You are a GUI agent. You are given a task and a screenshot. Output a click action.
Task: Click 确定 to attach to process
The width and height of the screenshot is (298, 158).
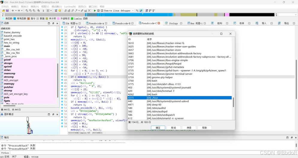click(x=158, y=128)
